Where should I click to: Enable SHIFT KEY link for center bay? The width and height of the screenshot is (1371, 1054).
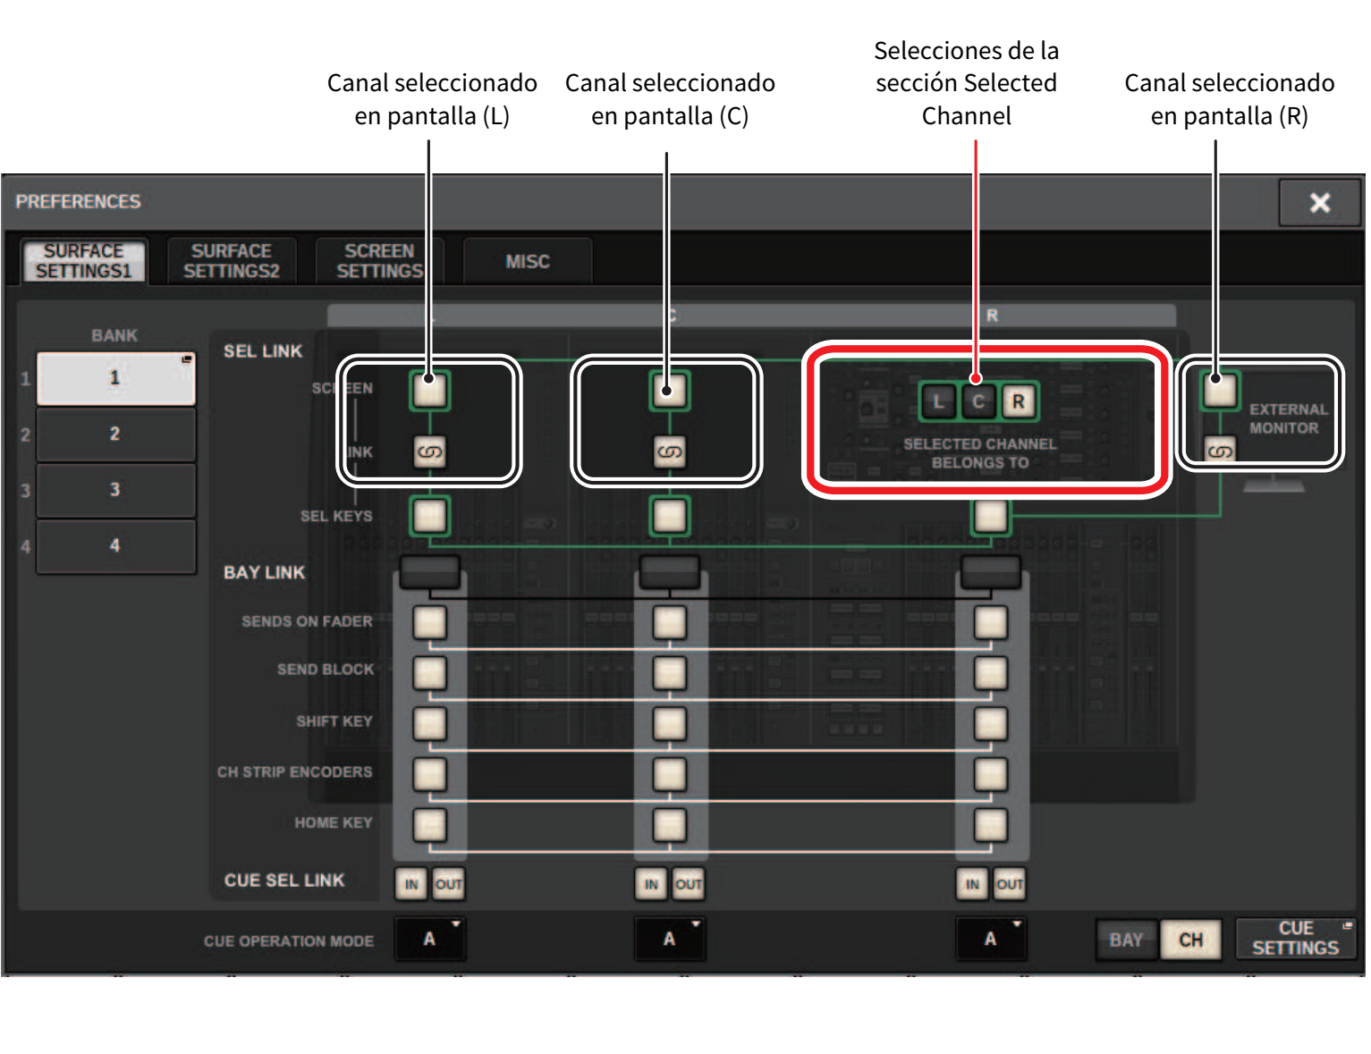[669, 723]
